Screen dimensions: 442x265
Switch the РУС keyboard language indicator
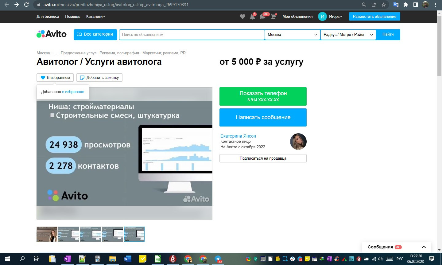coord(400,259)
